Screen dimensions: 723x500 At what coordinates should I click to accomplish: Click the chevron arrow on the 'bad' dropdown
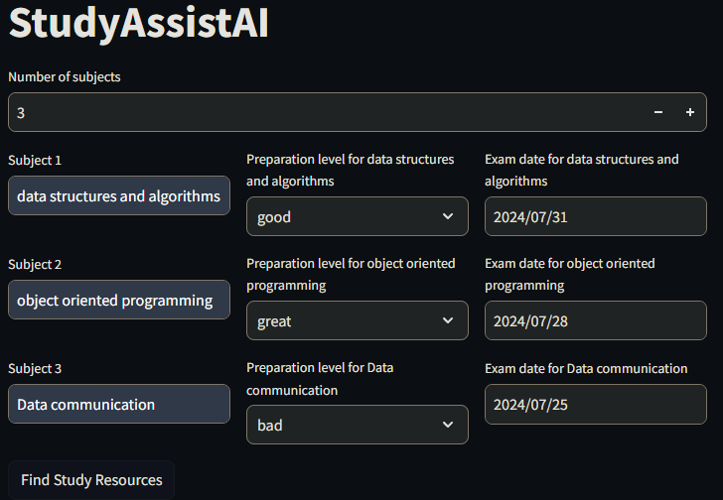[447, 425]
